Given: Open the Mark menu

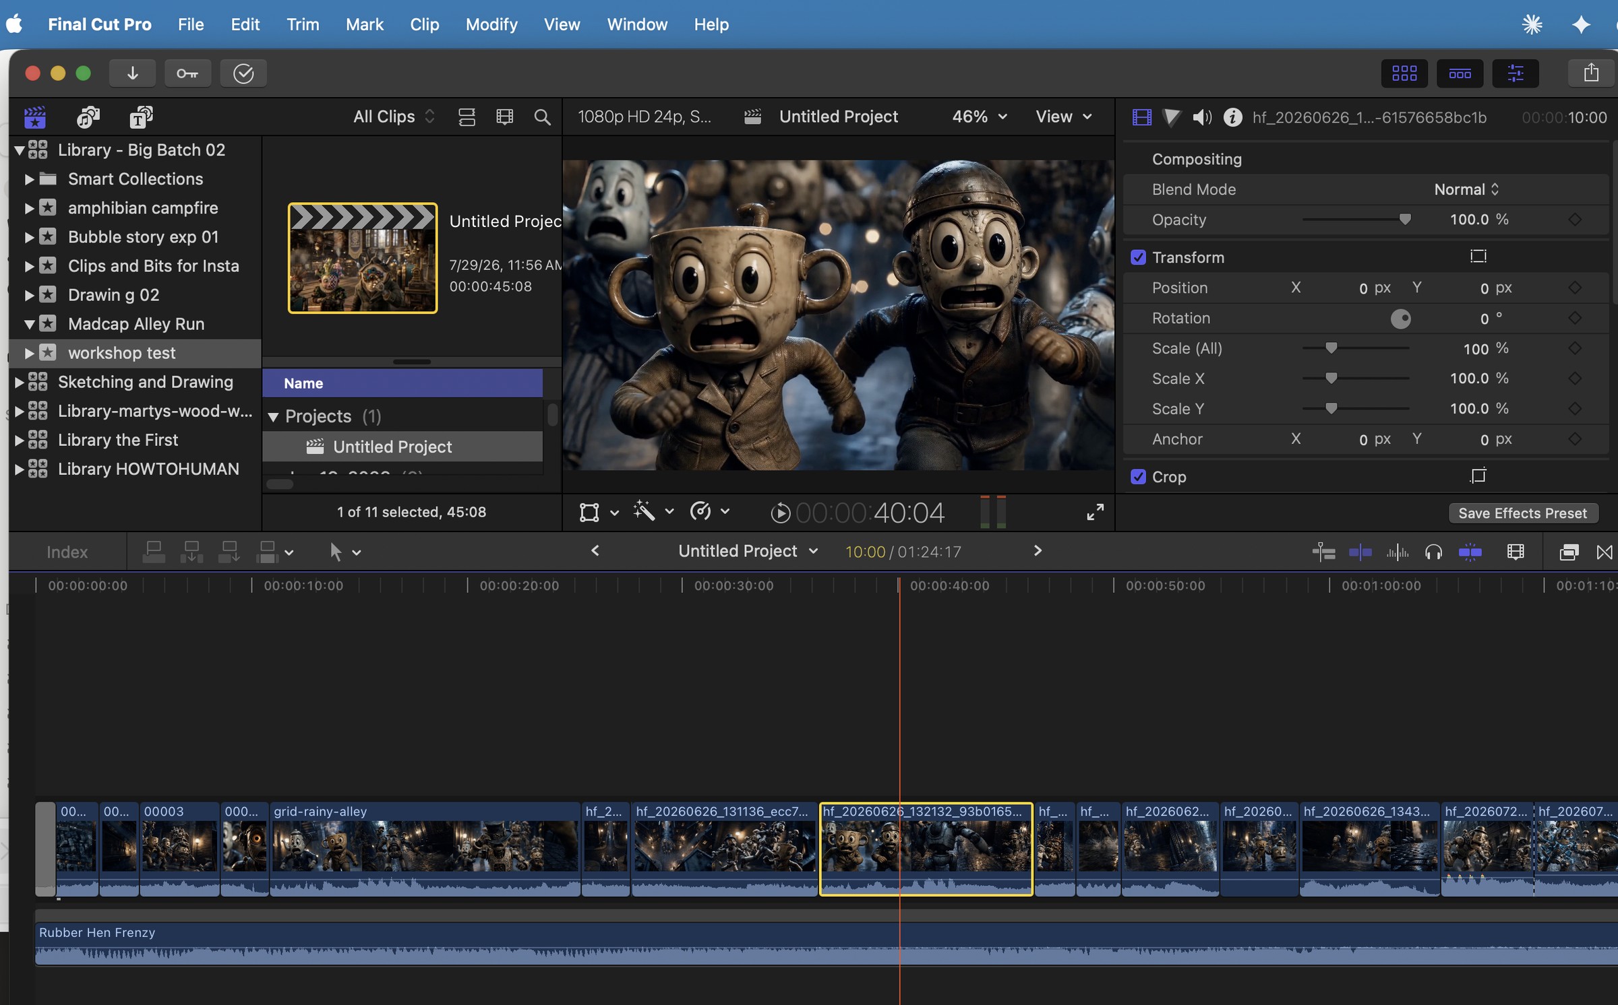Looking at the screenshot, I should point(364,24).
